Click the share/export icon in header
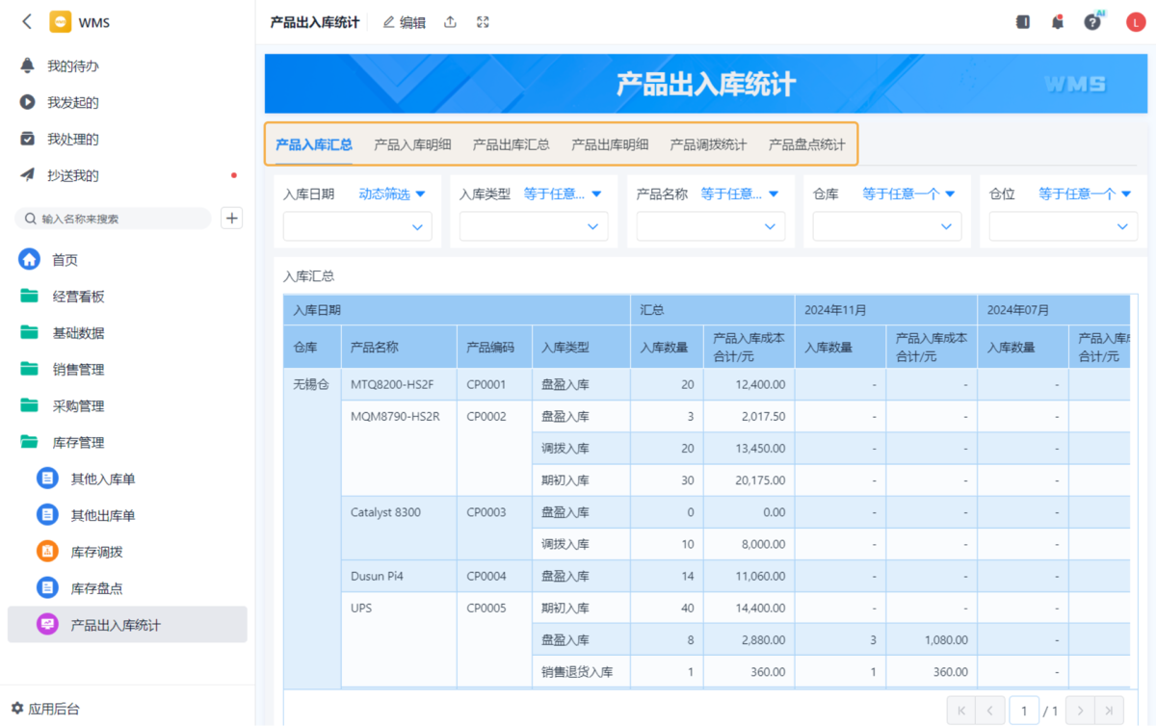 [x=450, y=22]
